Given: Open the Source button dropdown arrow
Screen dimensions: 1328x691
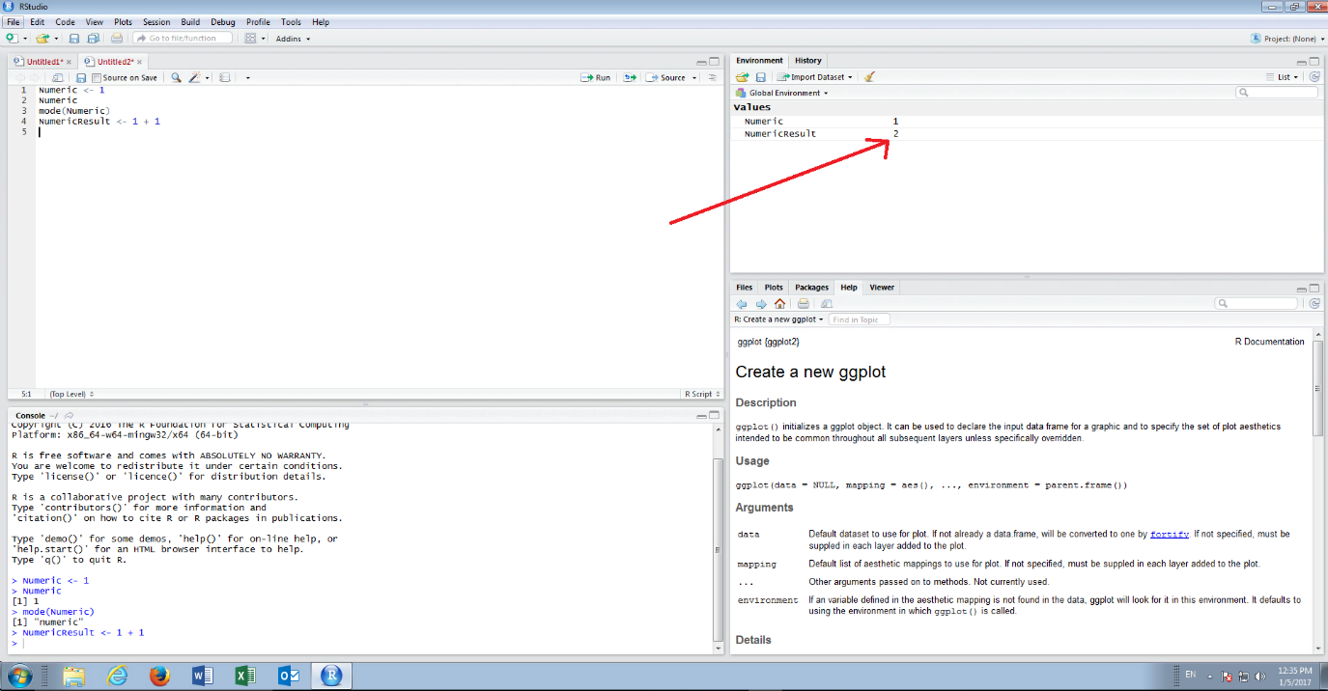Looking at the screenshot, I should pos(694,78).
